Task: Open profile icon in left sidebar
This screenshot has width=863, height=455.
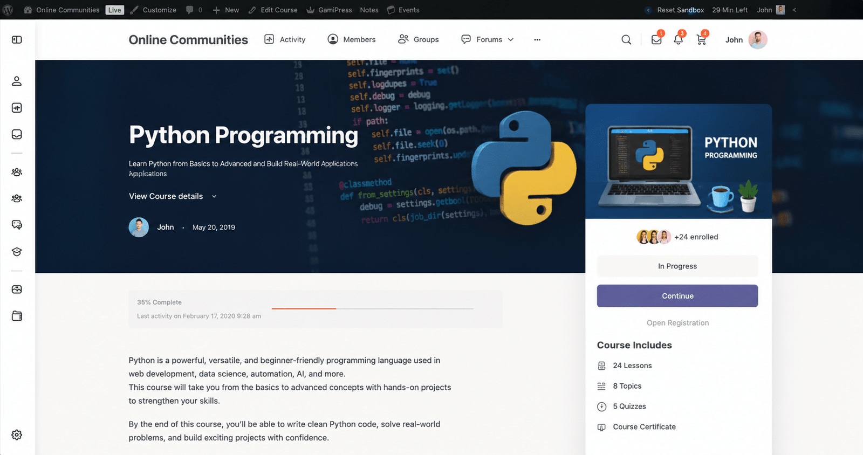Action: [x=17, y=81]
